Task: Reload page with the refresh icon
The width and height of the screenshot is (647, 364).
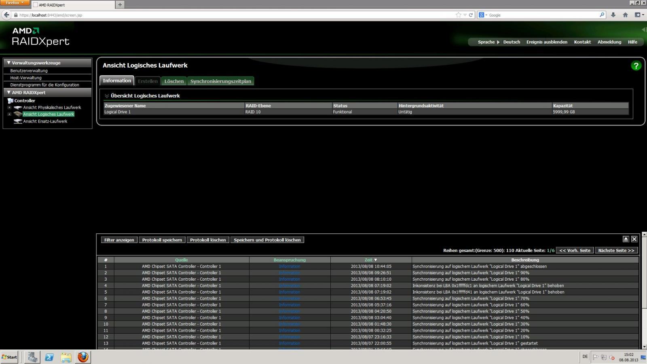Action: tap(471, 15)
